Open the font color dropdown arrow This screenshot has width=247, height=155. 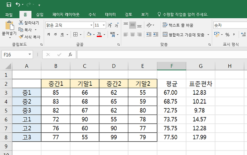(104, 35)
